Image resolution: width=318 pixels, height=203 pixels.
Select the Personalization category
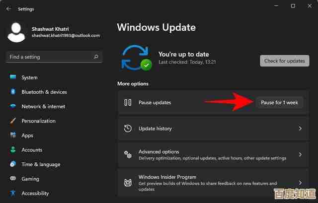coord(39,121)
